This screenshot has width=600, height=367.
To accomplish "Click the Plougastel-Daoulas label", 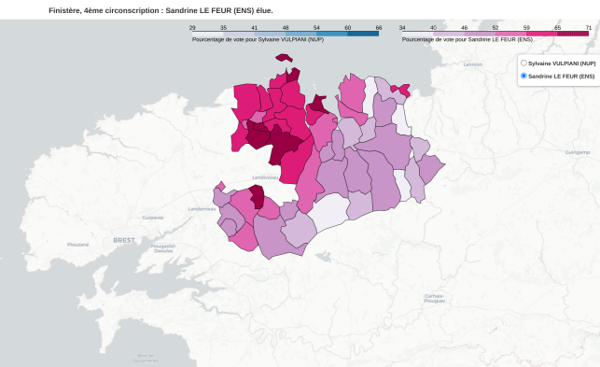I will pos(163,248).
